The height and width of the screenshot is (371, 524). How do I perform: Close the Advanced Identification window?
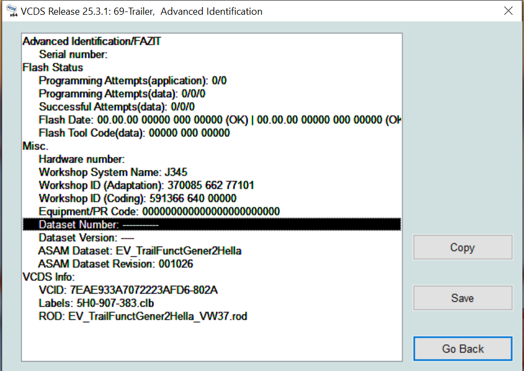pos(508,11)
